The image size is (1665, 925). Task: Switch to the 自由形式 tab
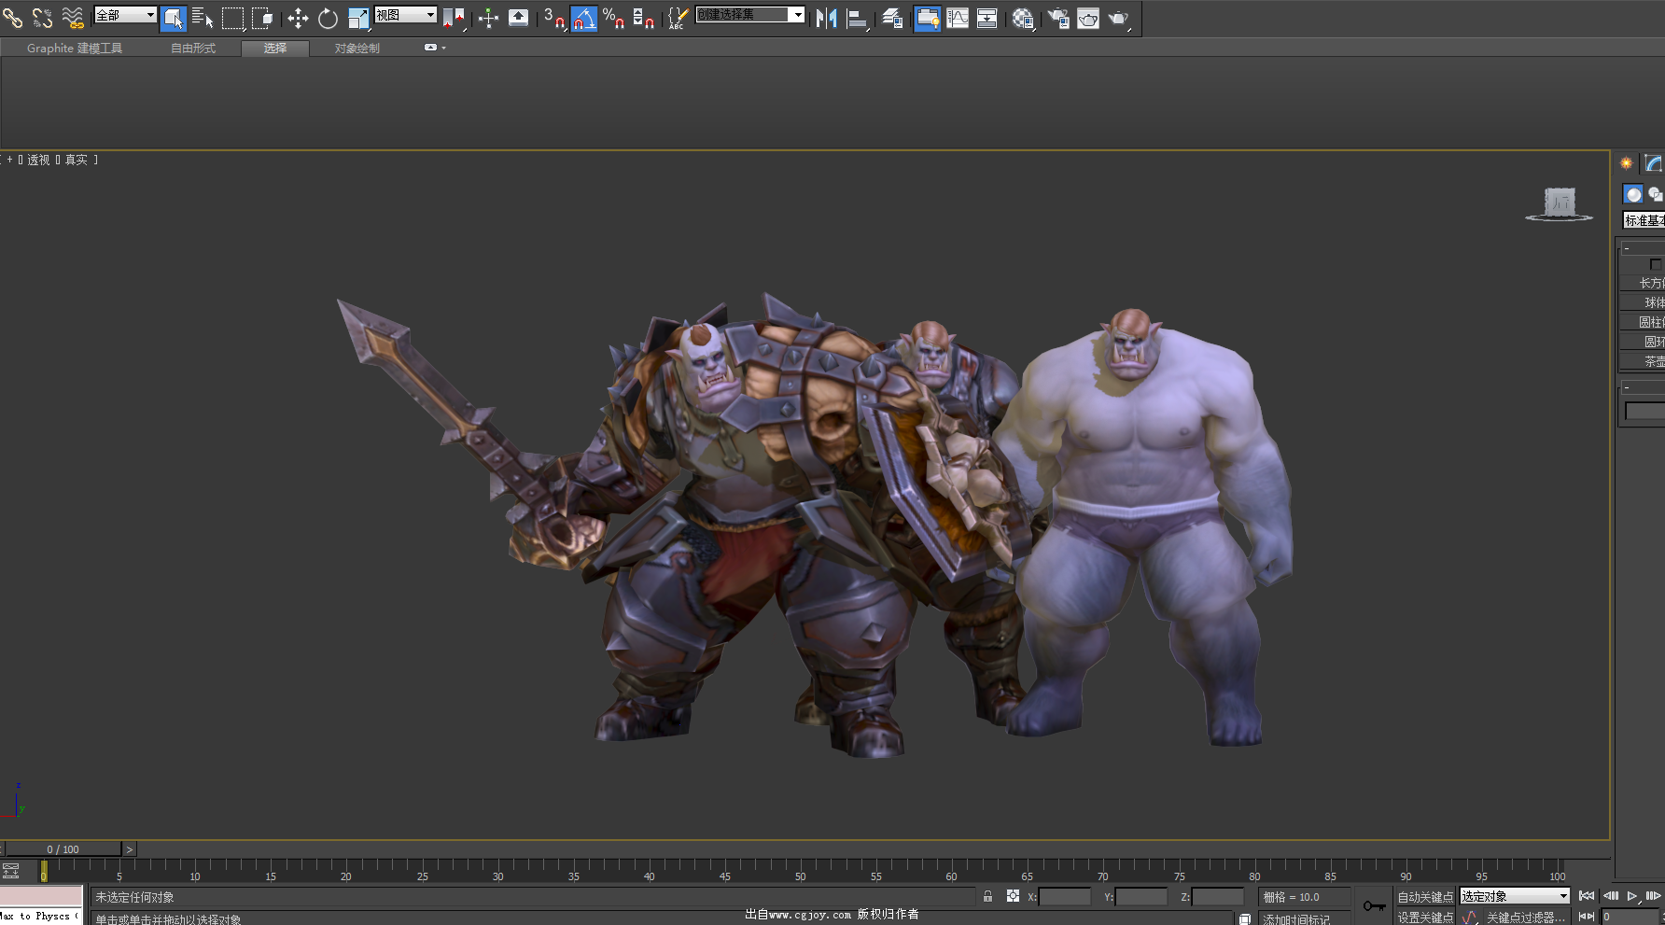193,49
